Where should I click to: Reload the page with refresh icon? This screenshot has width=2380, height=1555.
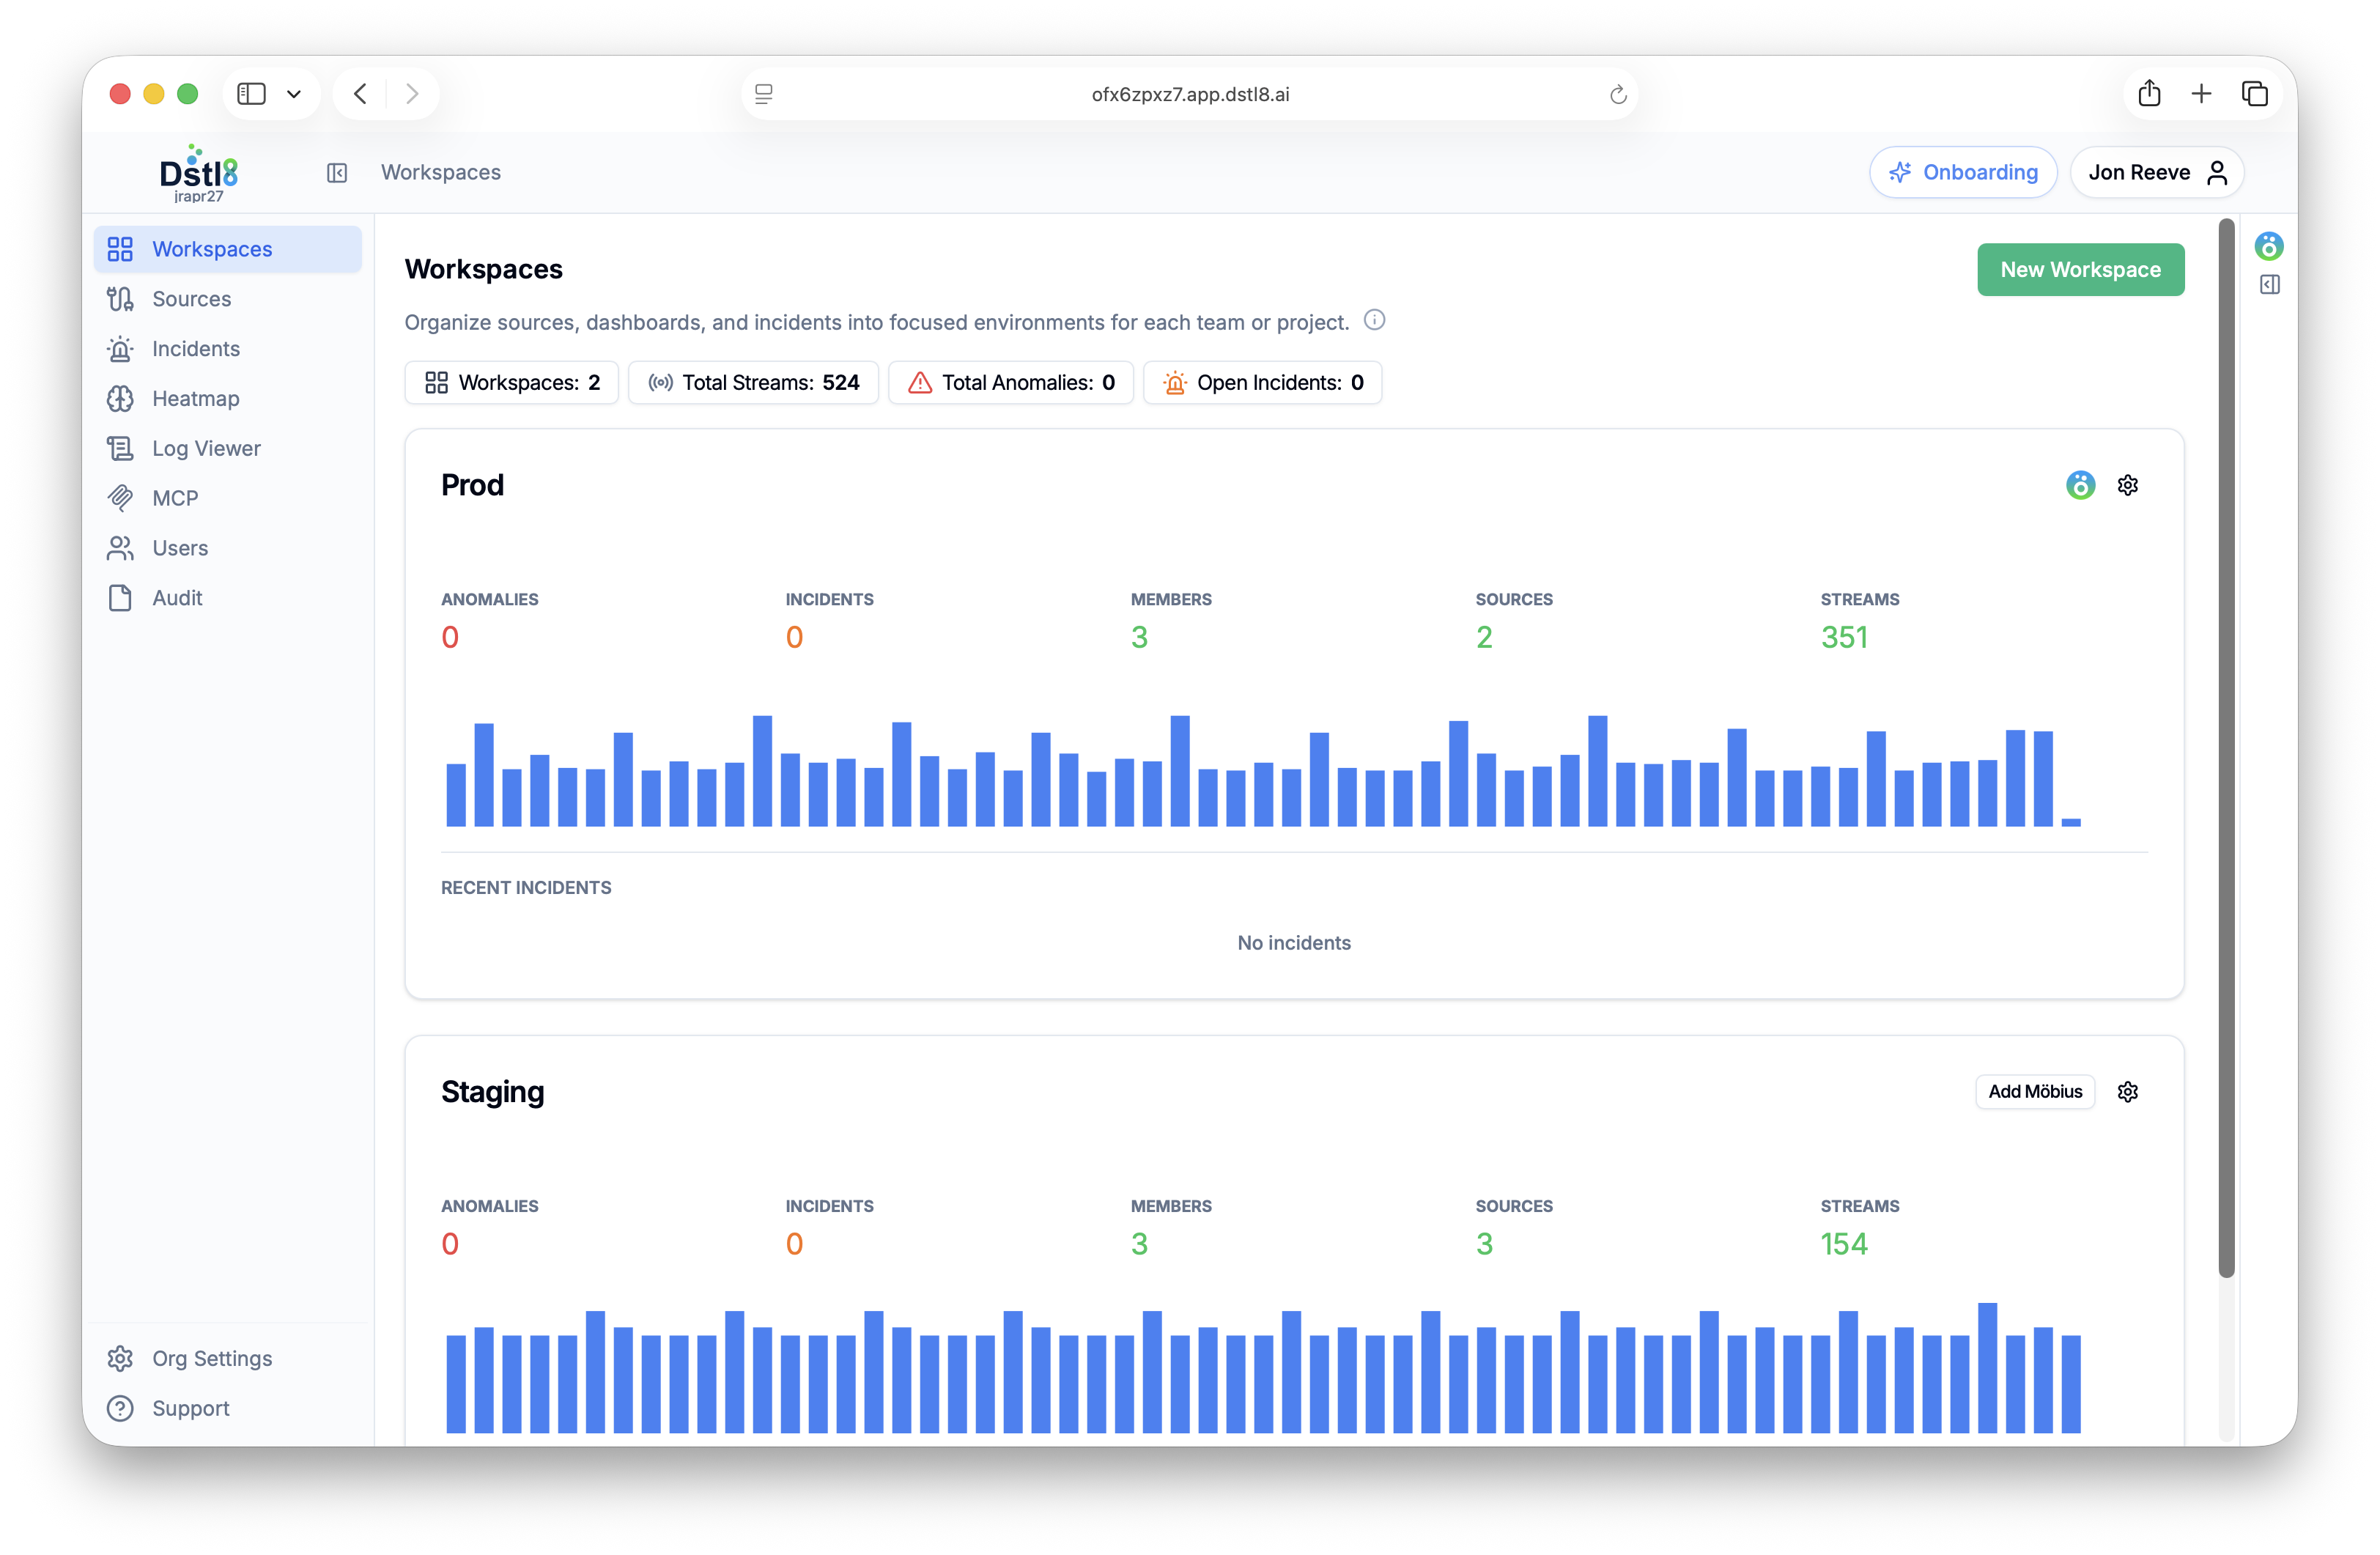point(1617,95)
